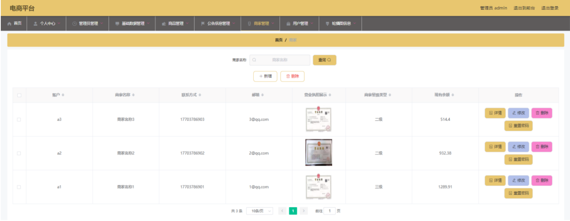Screen dimensions: 570x221
Task: Open 详情 for merchant a3
Action: pyautogui.click(x=495, y=113)
